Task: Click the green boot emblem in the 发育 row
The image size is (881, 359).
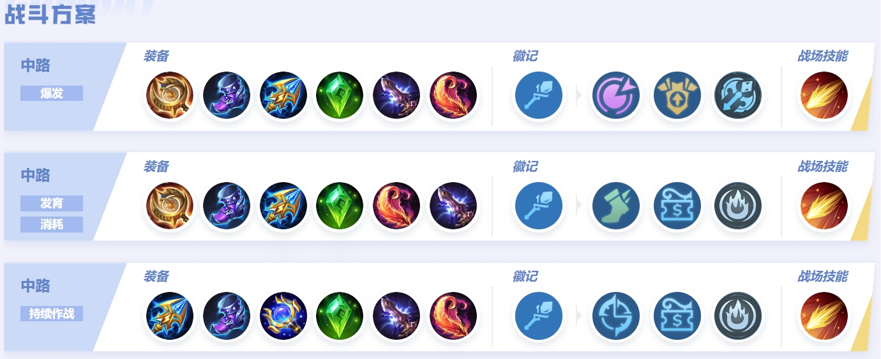Action: click(615, 206)
